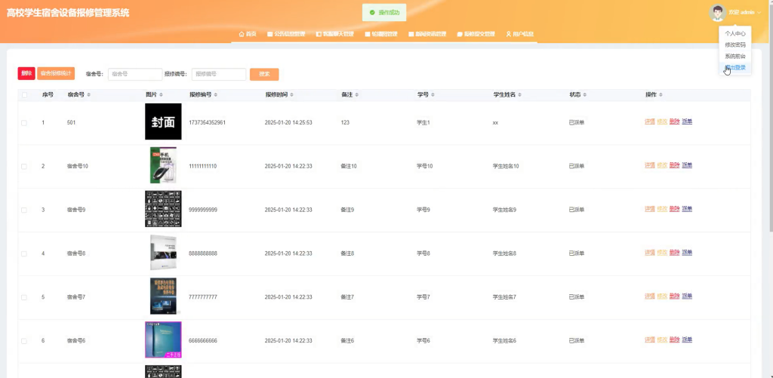Check the row for 宿舍号9
This screenshot has height=378, width=773.
(24, 210)
